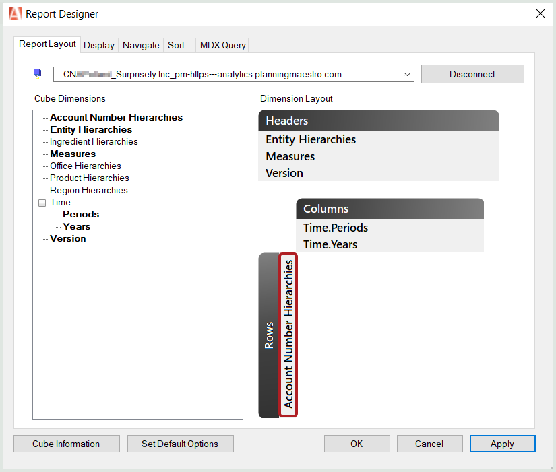Select Product Hierarchies in the tree
Viewport: 556px width, 472px height.
[x=90, y=178]
